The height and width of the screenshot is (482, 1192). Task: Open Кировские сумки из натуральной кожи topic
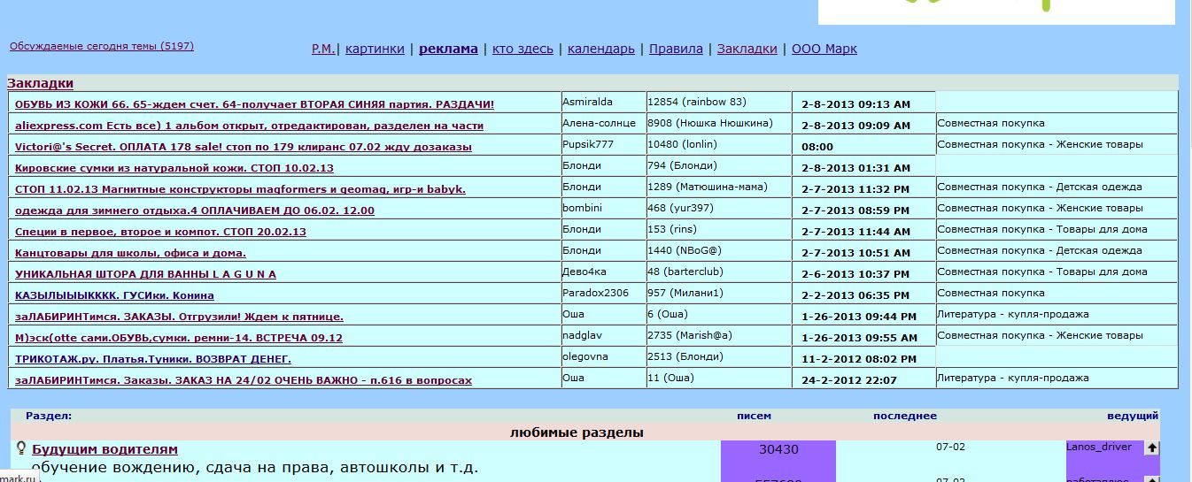[x=174, y=168]
